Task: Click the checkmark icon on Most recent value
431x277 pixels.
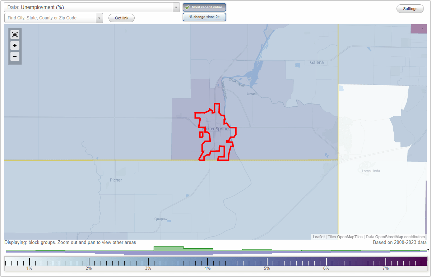Action: click(187, 7)
